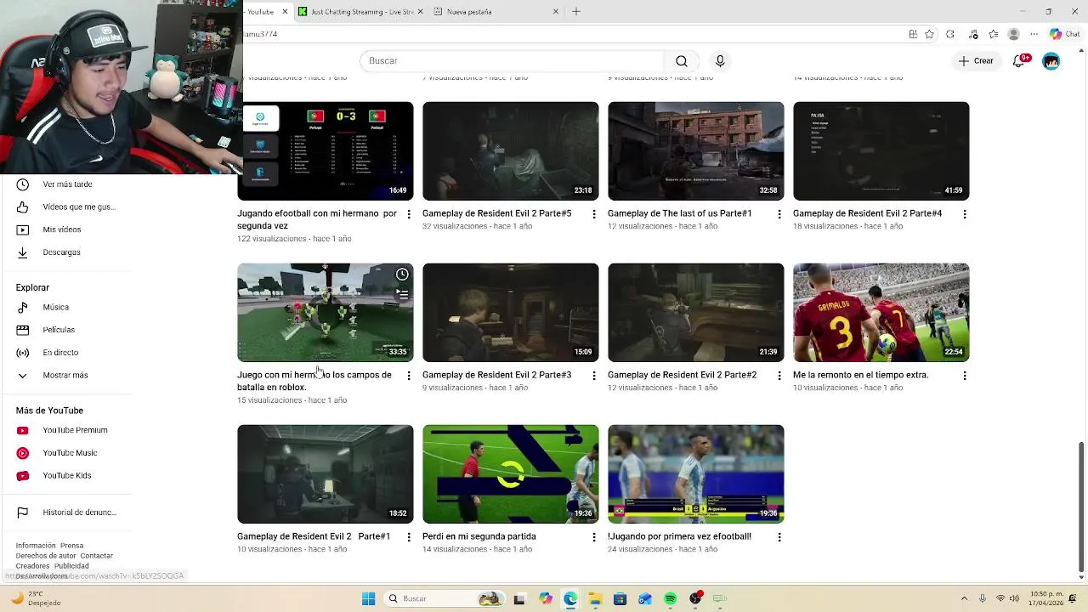Click the YouTube search magnifier button

681,61
